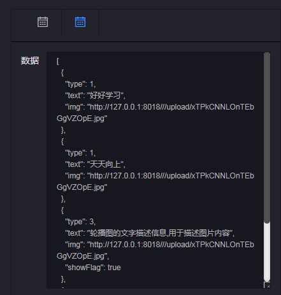Click the first img URL line

[x=159, y=107]
